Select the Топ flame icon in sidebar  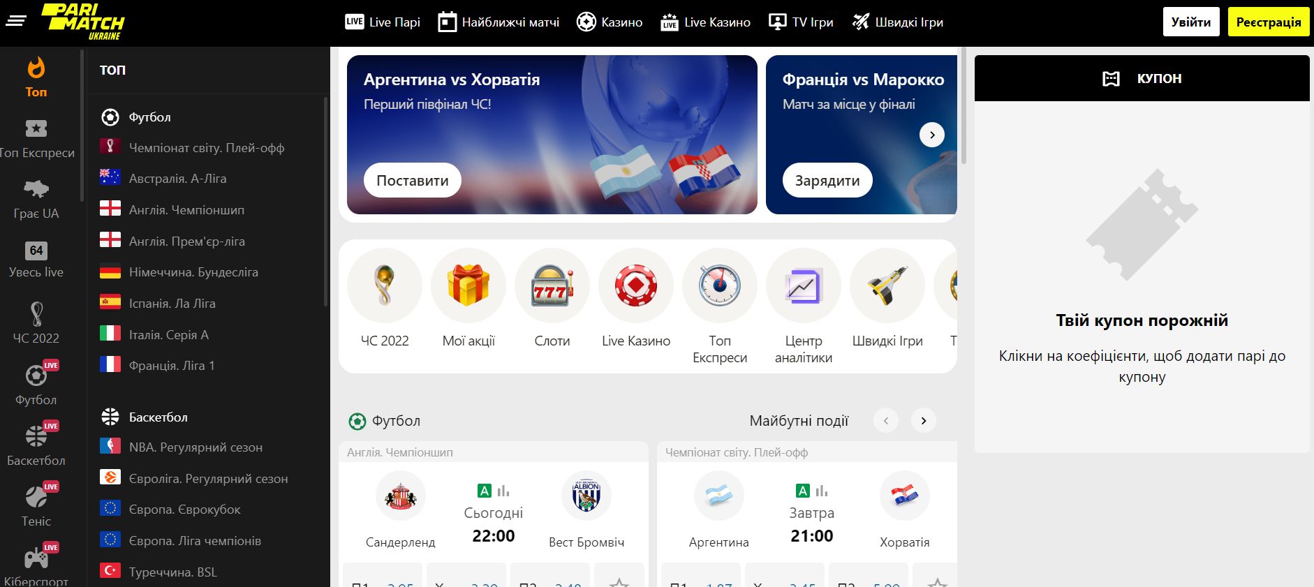(x=36, y=68)
